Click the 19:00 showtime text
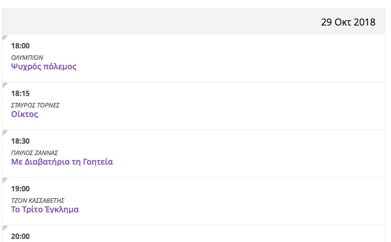Viewport: 391px width, 242px height. tap(20, 189)
